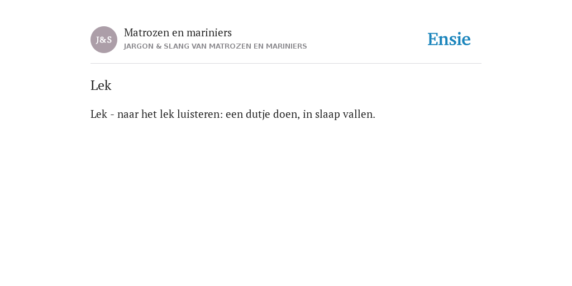Open the blue Ensie logo
The height and width of the screenshot is (286, 572).
[449, 39]
